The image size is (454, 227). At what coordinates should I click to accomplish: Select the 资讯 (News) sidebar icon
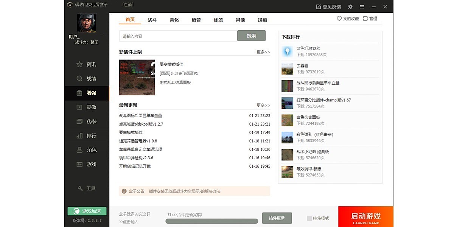click(87, 64)
